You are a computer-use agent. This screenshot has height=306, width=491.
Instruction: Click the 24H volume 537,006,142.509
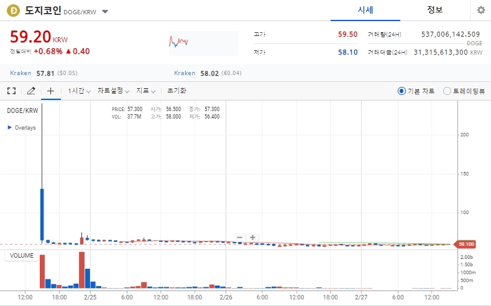tap(451, 34)
